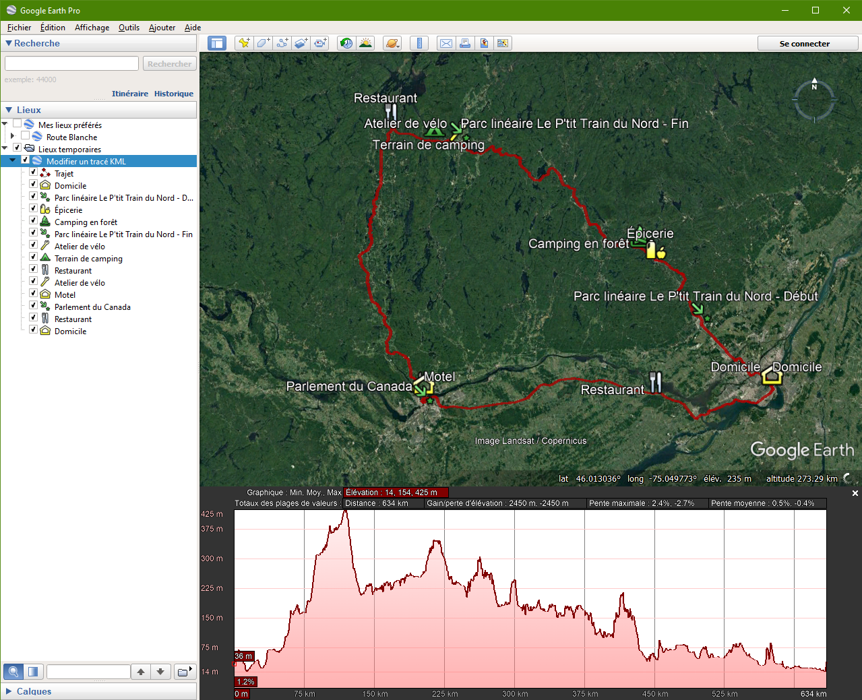Click the panel split icon beside the magnifier
This screenshot has width=862, height=700.
tap(33, 671)
